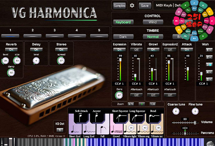
Task: Enable the Expression2 Off switch
Action: point(170,49)
